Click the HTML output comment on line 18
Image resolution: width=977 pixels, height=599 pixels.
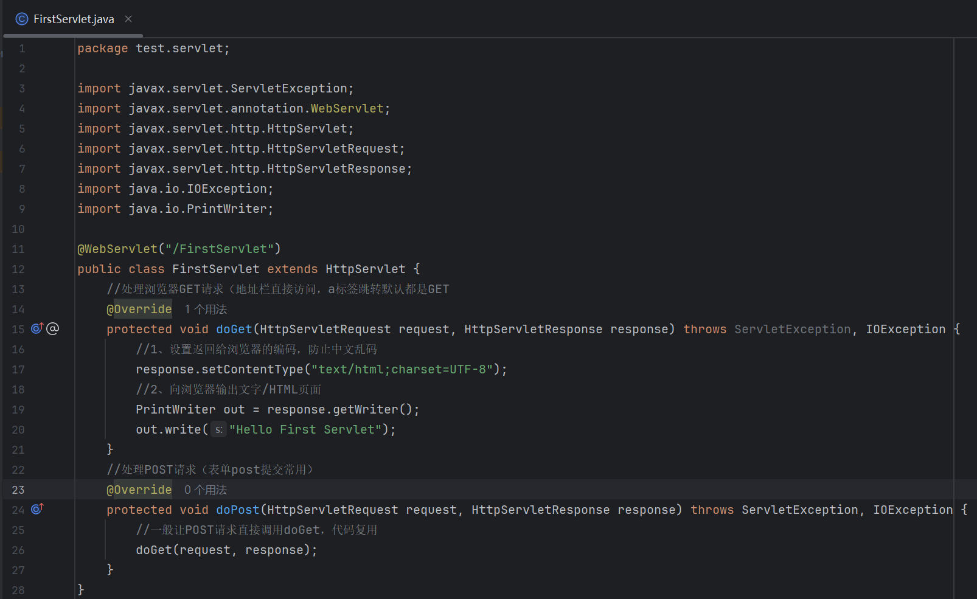pyautogui.click(x=229, y=390)
